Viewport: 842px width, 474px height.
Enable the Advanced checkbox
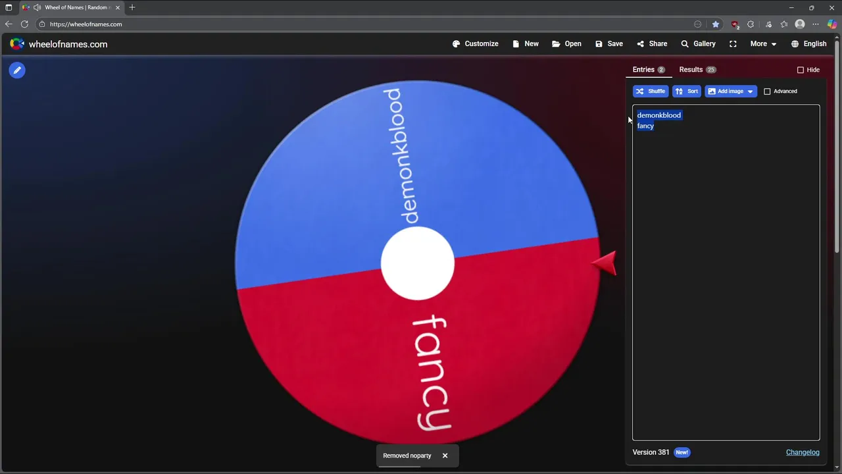(x=767, y=92)
